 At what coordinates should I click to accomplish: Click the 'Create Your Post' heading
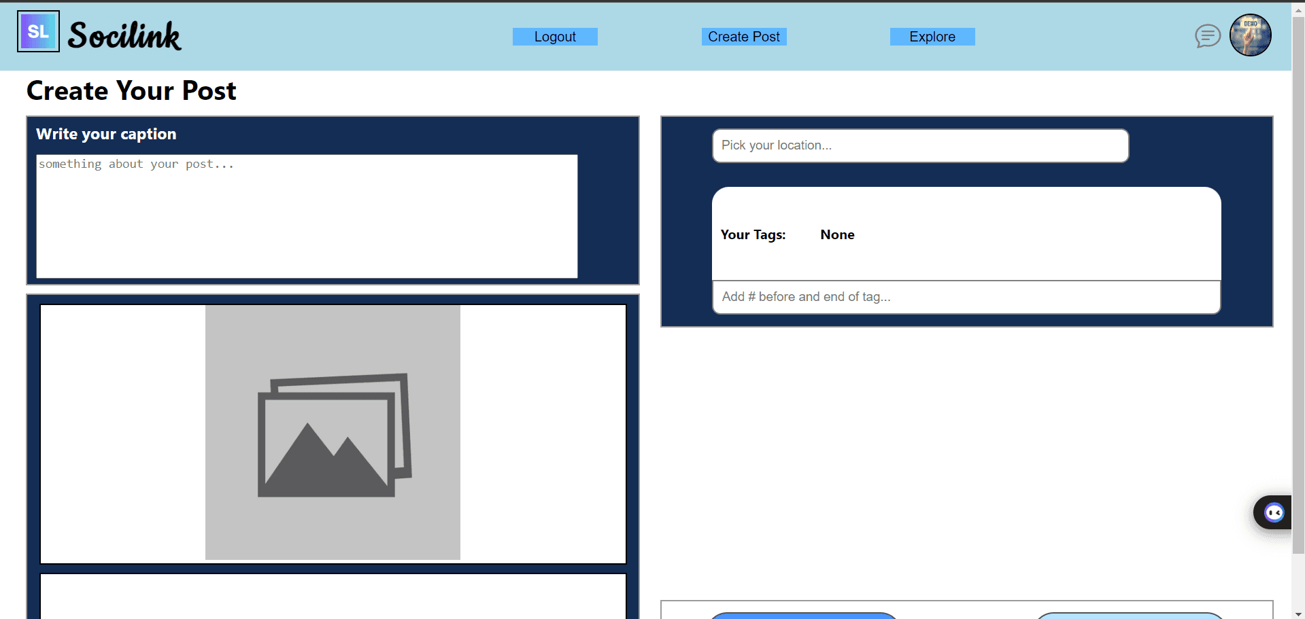(x=131, y=90)
